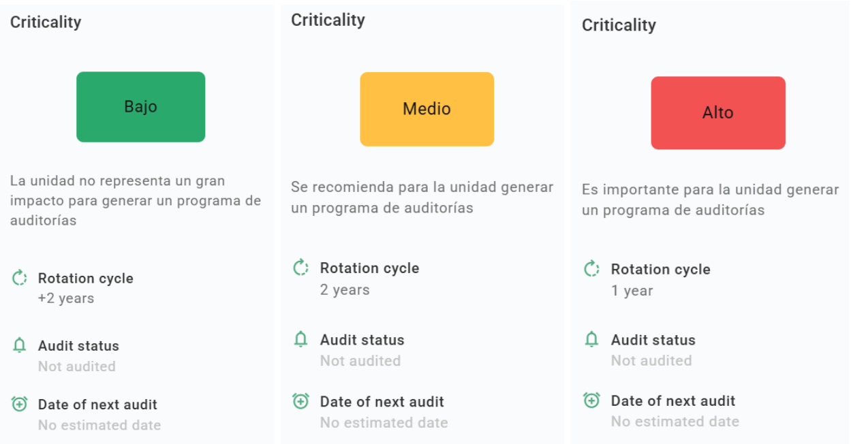The image size is (851, 444).
Task: Select the red Alto criticality badge
Action: (x=717, y=113)
